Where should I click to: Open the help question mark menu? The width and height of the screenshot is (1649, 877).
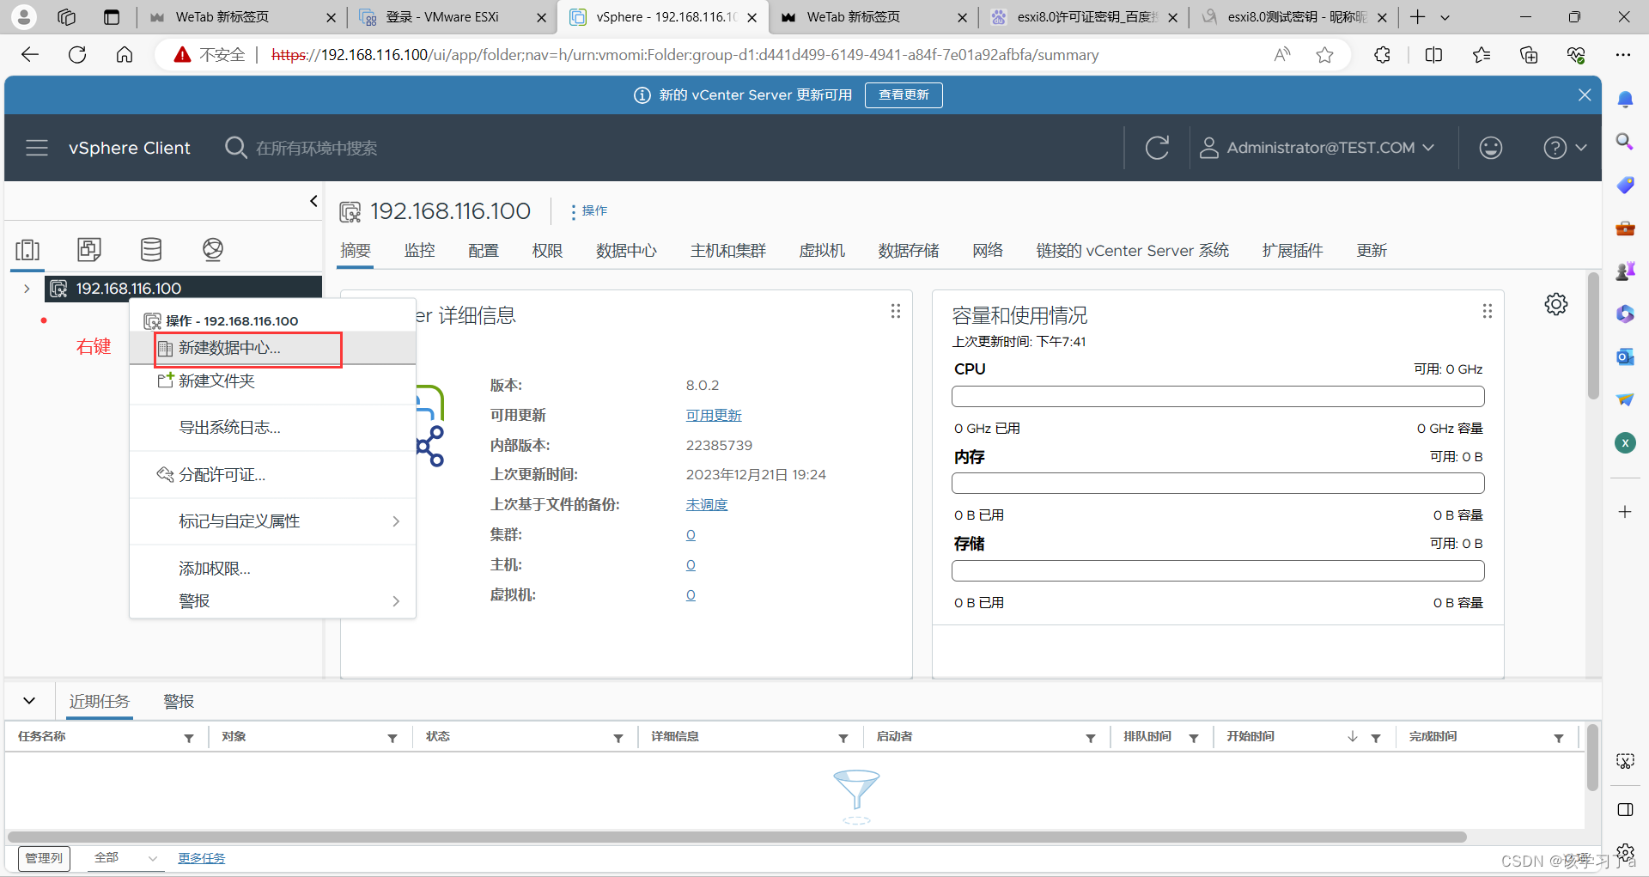[x=1564, y=148]
